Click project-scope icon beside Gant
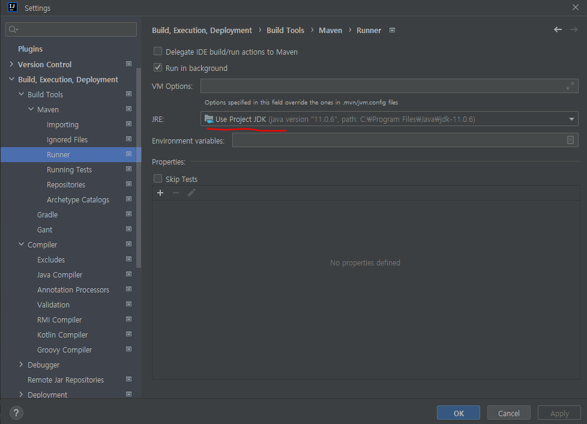Viewport: 587px width, 424px height. (128, 229)
